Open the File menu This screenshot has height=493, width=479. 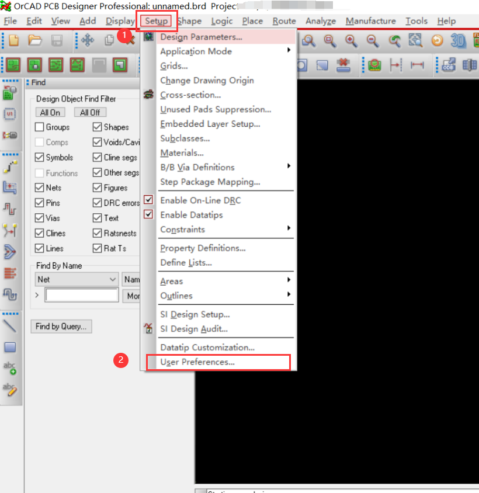[x=11, y=21]
